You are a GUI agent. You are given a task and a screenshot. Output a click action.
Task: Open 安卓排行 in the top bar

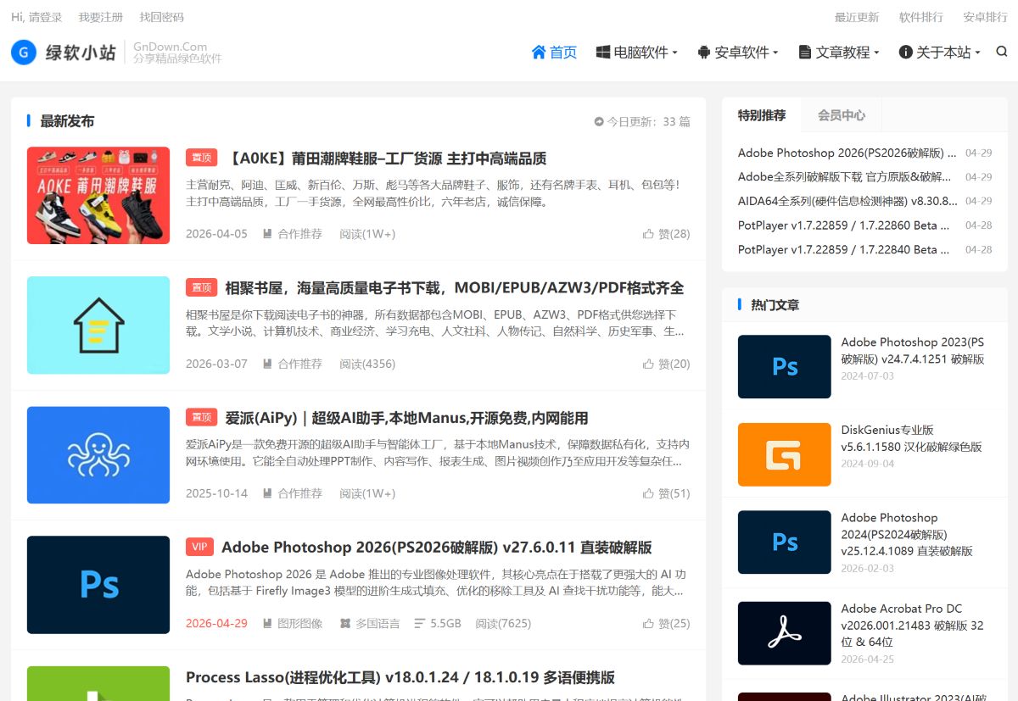[x=986, y=17]
